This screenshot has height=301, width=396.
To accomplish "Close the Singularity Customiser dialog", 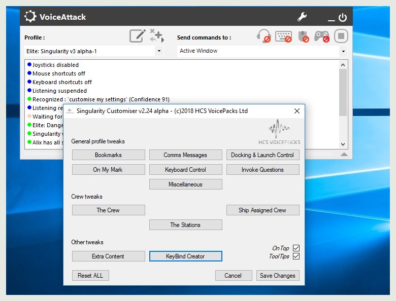I will [297, 111].
